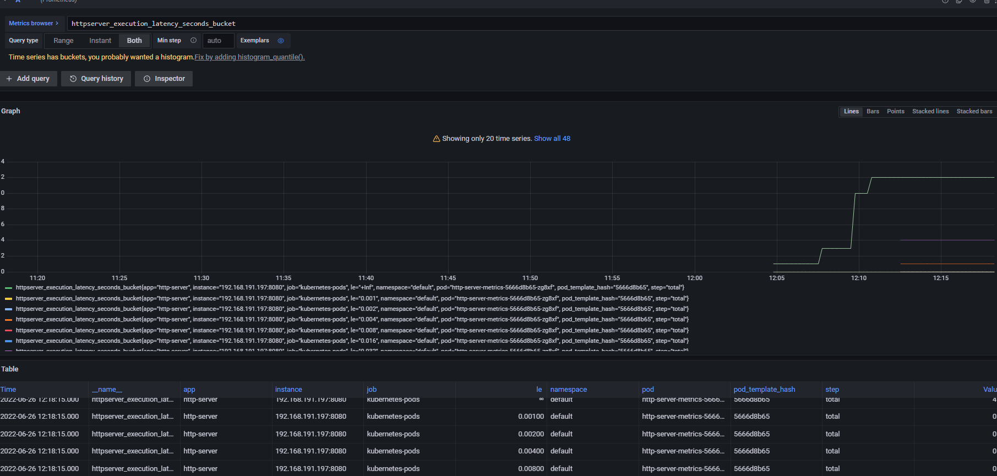Switch graph style to Stacked bars
The image size is (997, 476).
coord(974,111)
